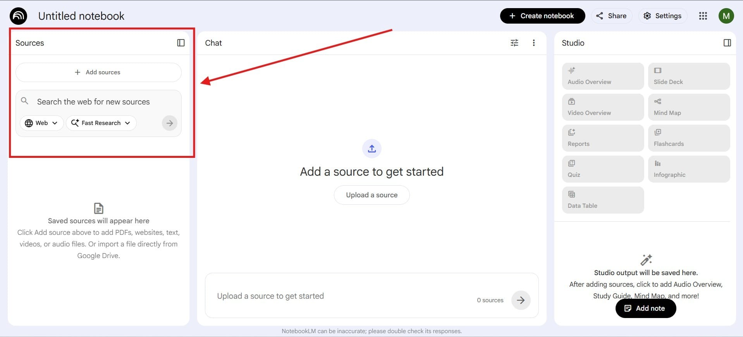Click Add sources button
This screenshot has height=337, width=743.
(98, 72)
